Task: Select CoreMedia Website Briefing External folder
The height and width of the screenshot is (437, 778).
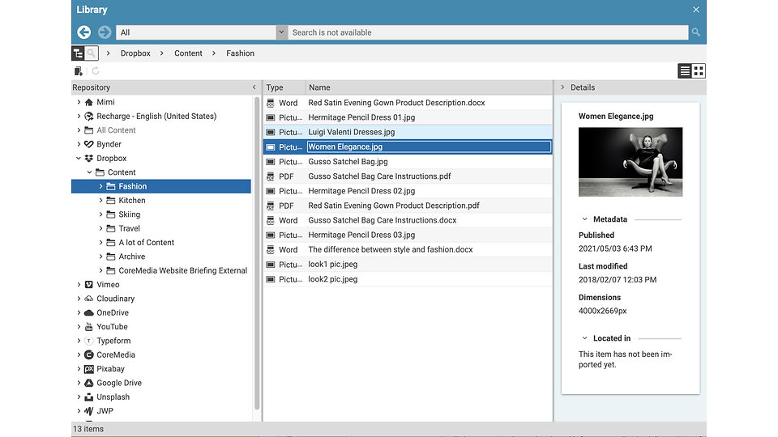Action: pyautogui.click(x=182, y=270)
